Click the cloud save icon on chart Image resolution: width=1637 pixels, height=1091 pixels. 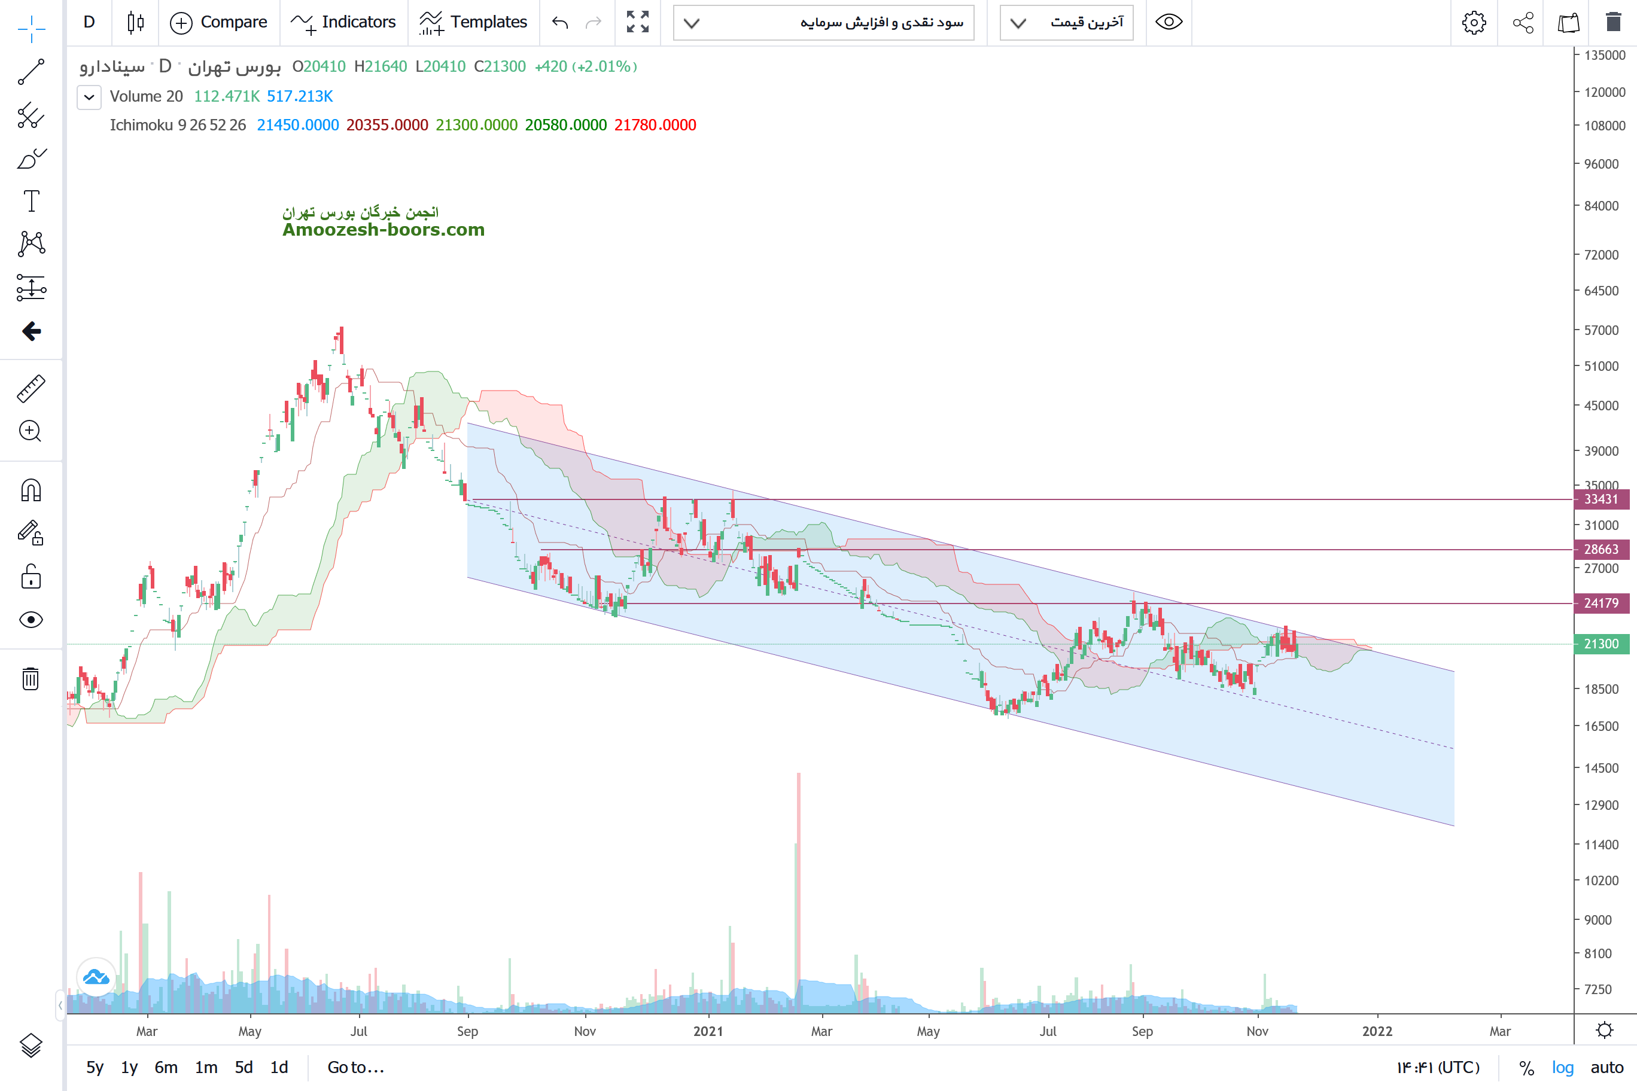tap(96, 977)
